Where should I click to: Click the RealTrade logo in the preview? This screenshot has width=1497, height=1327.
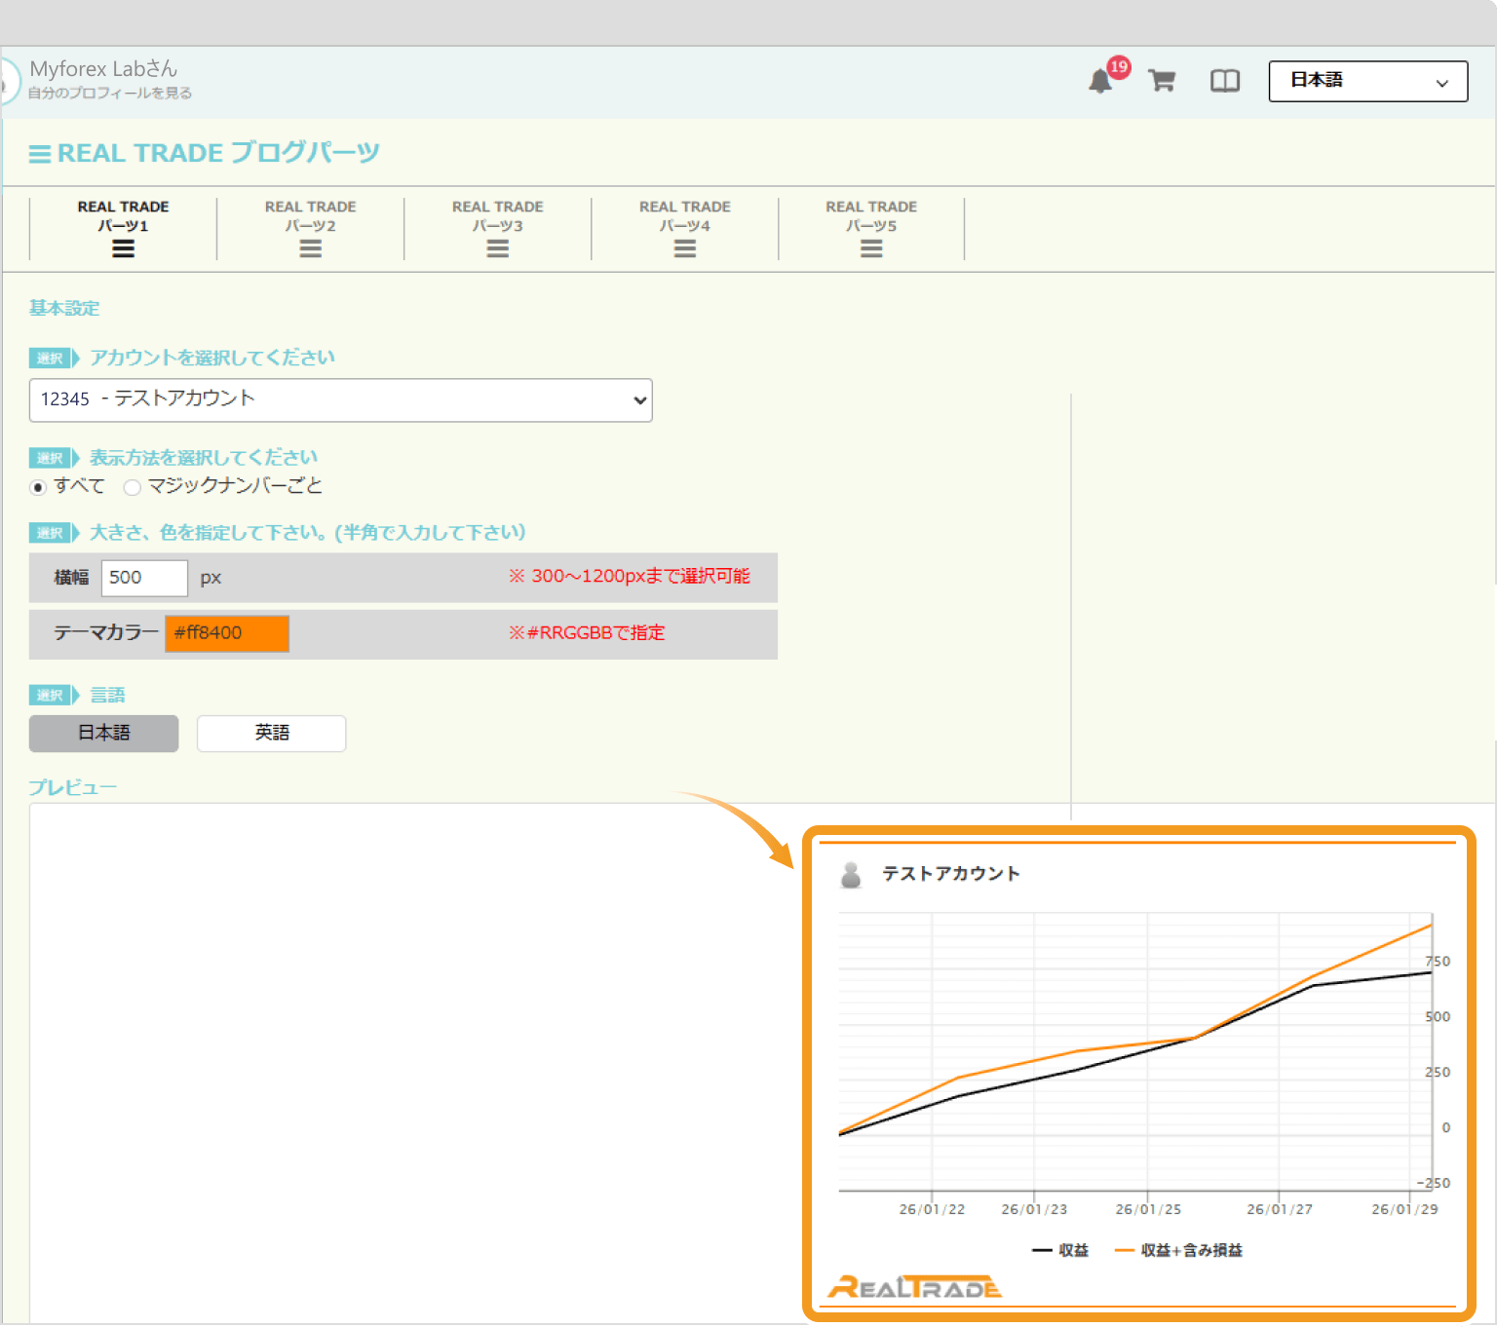(913, 1285)
